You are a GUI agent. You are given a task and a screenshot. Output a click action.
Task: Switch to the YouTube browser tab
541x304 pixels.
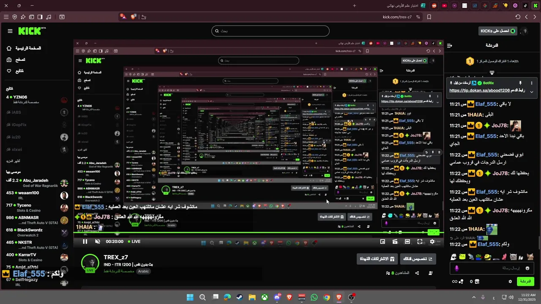[x=444, y=5]
